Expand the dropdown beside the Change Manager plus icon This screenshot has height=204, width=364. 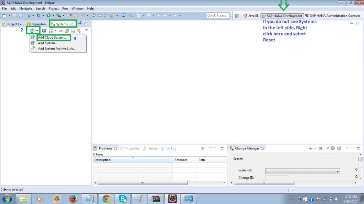click(x=316, y=148)
